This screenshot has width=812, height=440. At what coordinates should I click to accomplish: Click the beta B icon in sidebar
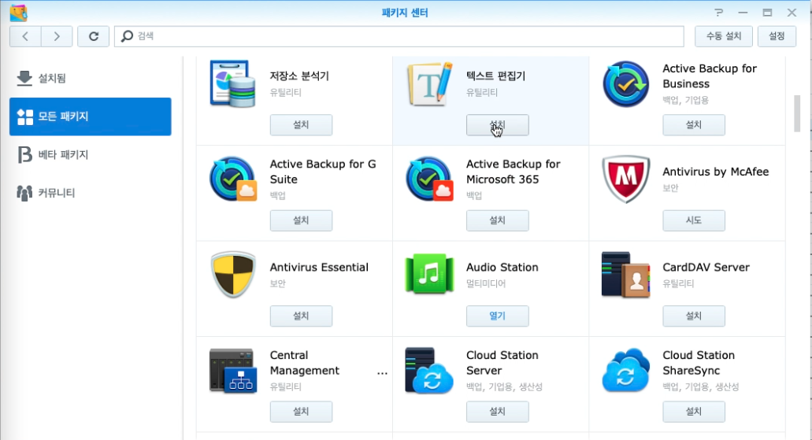coord(24,155)
